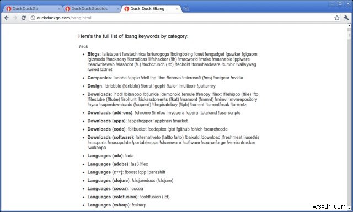Click the 'Languages (coldfusion)' label
Viewport: 353px width, 212px height.
tap(113, 197)
